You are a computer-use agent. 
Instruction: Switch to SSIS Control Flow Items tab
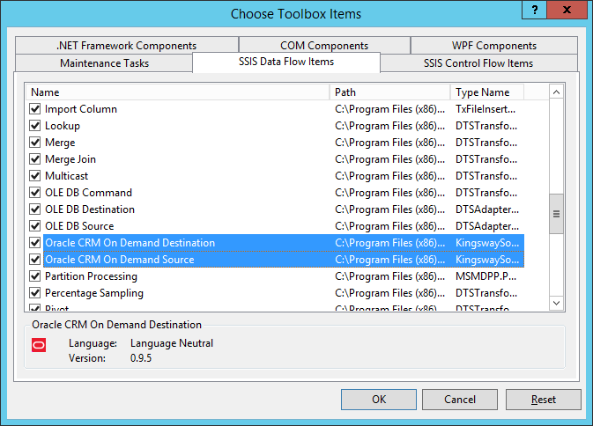[x=478, y=63]
